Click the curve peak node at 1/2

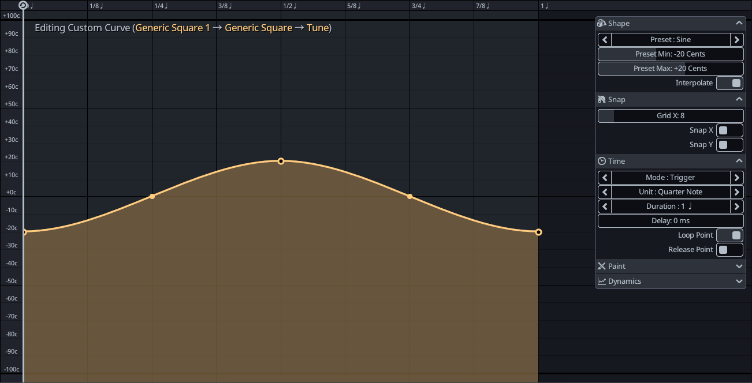pyautogui.click(x=281, y=161)
